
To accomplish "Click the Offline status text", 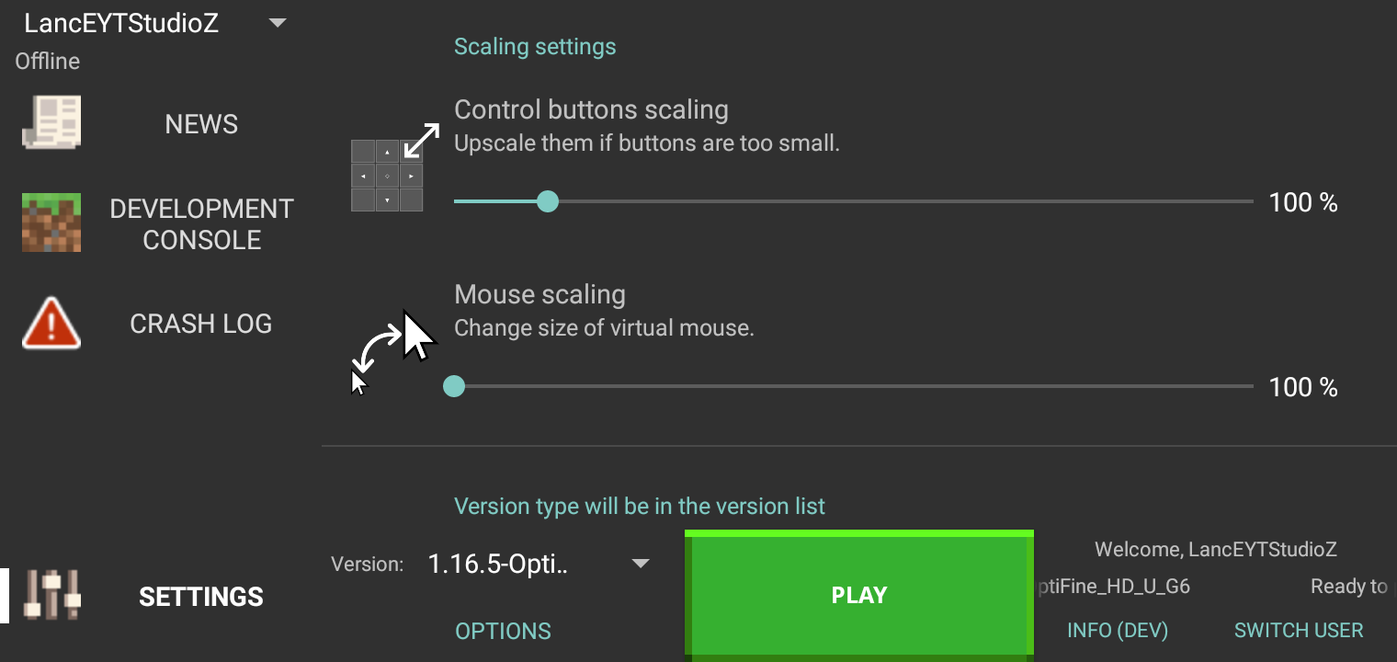I will click(47, 61).
